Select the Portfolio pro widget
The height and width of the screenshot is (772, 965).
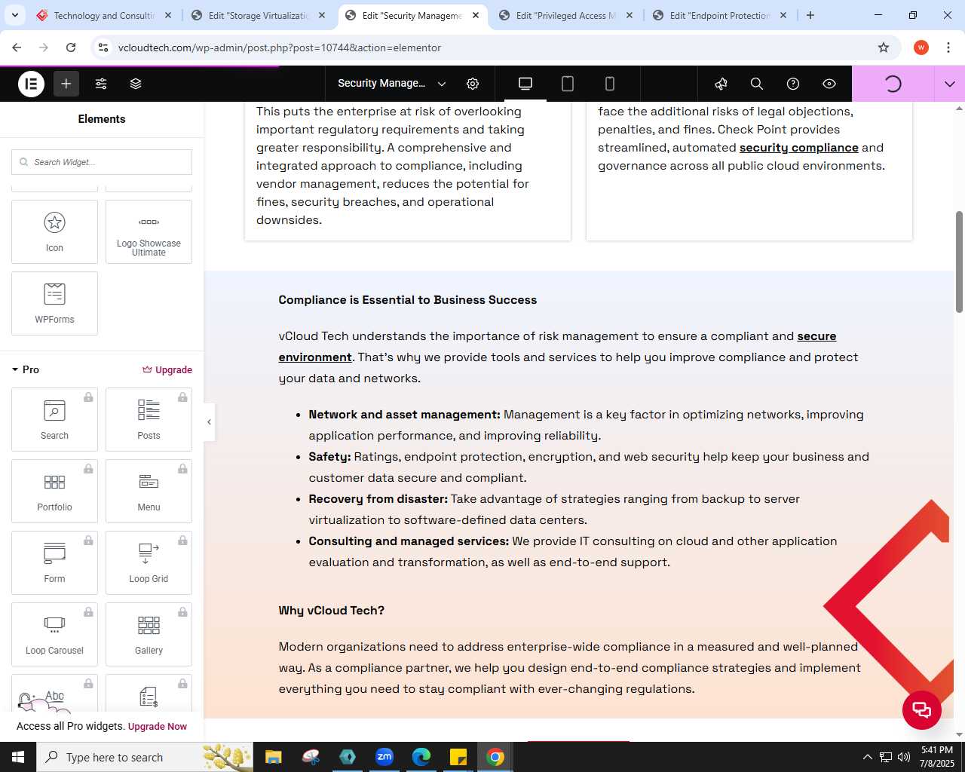54,491
